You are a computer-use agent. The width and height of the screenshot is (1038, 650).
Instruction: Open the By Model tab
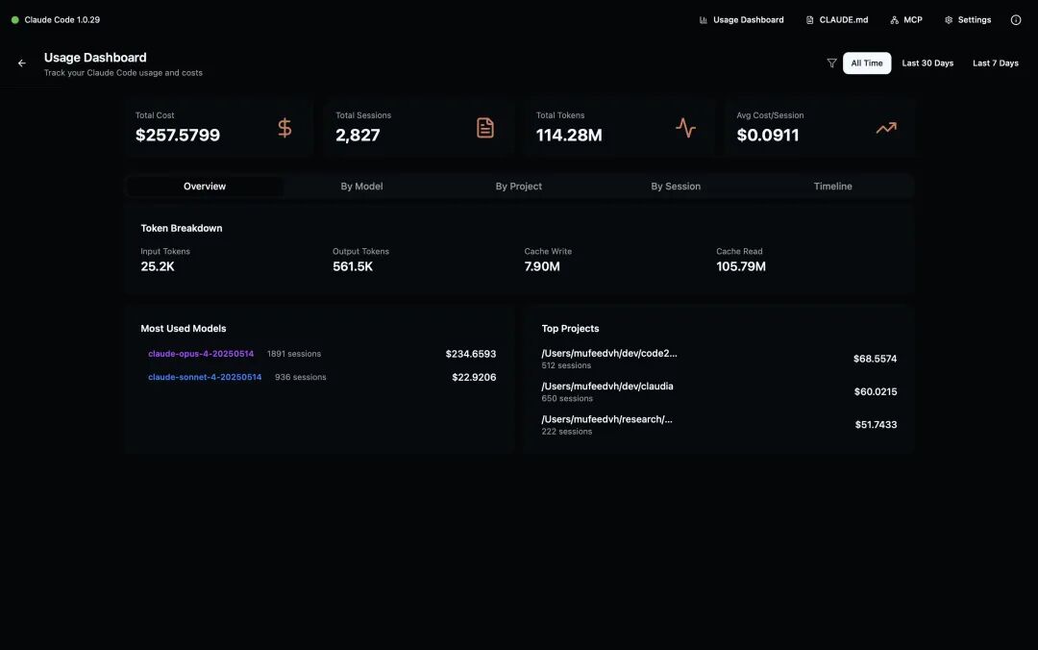(362, 186)
